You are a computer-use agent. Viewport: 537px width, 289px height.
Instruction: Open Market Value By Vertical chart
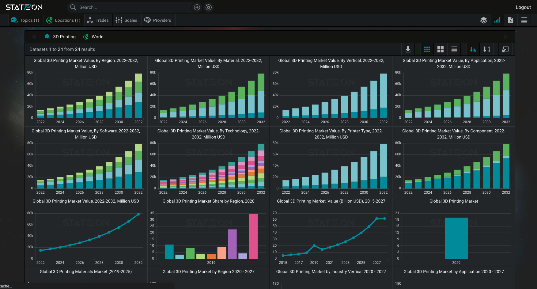pos(331,91)
